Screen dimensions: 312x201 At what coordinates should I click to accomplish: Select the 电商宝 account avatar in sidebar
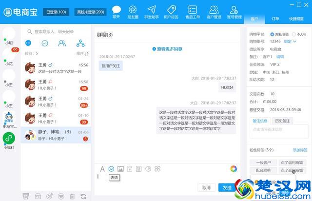point(9,117)
